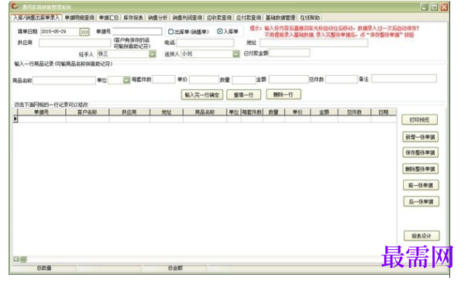Screen dimensions: 468x281
Task: Click the 保存整张单据 button
Action: point(420,152)
